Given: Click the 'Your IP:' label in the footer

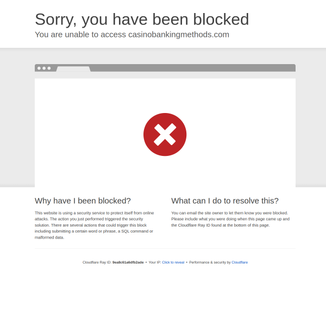Looking at the screenshot, I should (x=155, y=262).
